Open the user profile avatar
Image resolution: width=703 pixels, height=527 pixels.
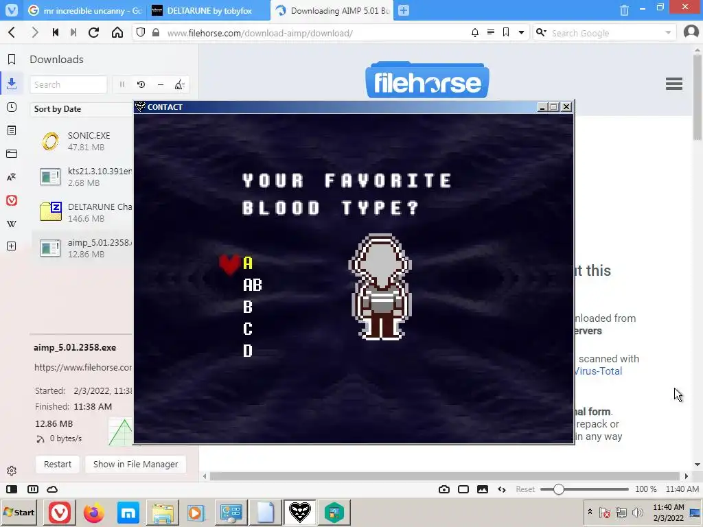pyautogui.click(x=691, y=32)
